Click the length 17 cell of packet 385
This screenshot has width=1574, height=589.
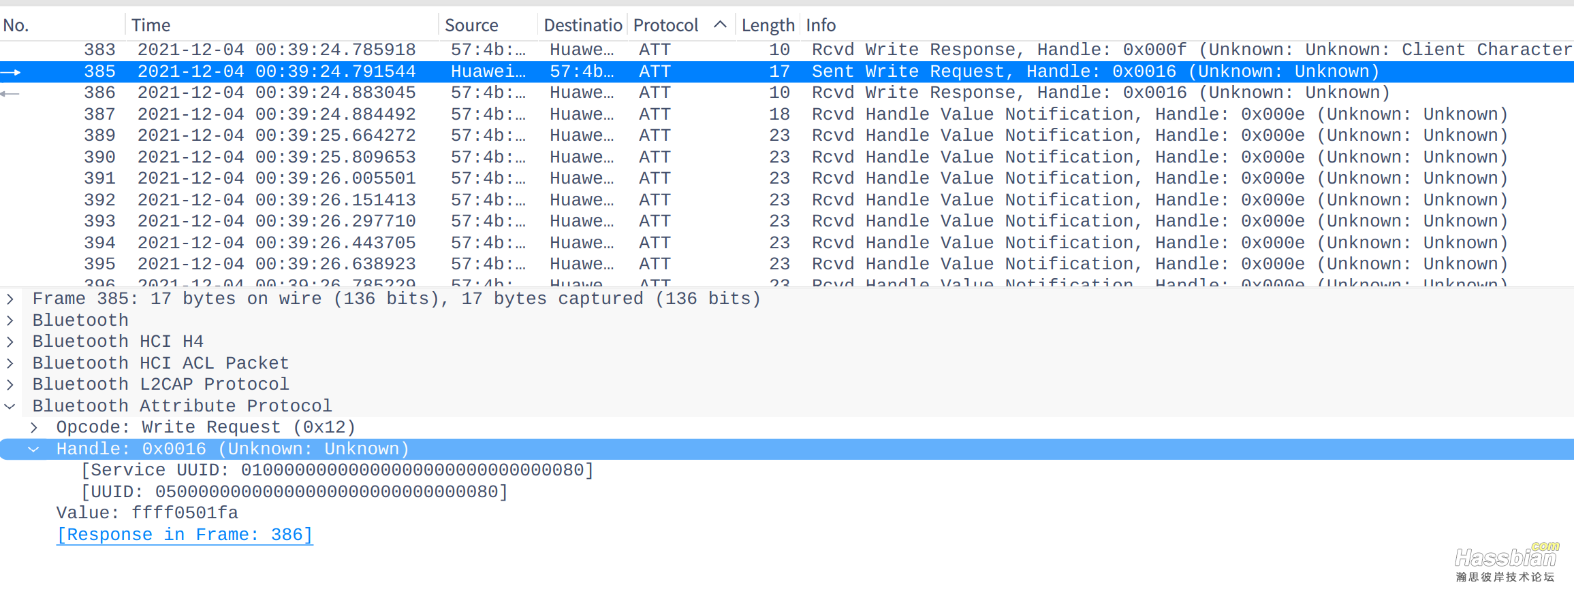pos(779,71)
